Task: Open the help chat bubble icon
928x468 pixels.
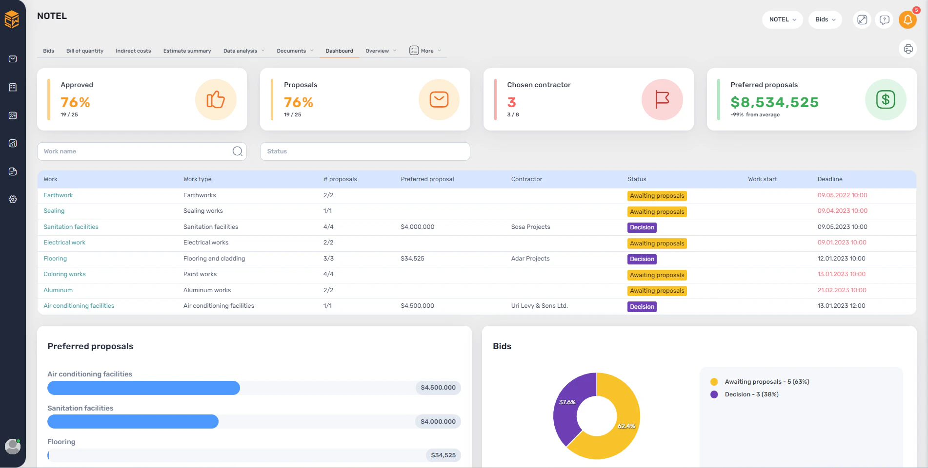Action: coord(885,20)
